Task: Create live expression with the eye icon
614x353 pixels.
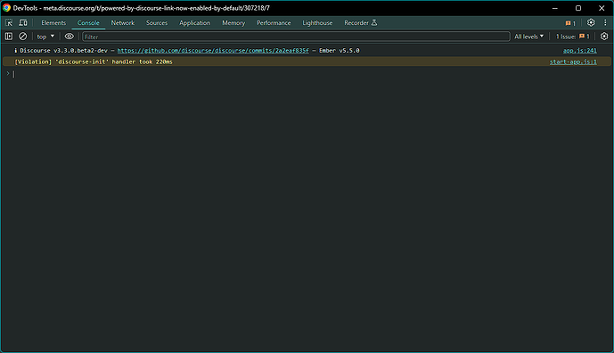Action: pos(69,37)
